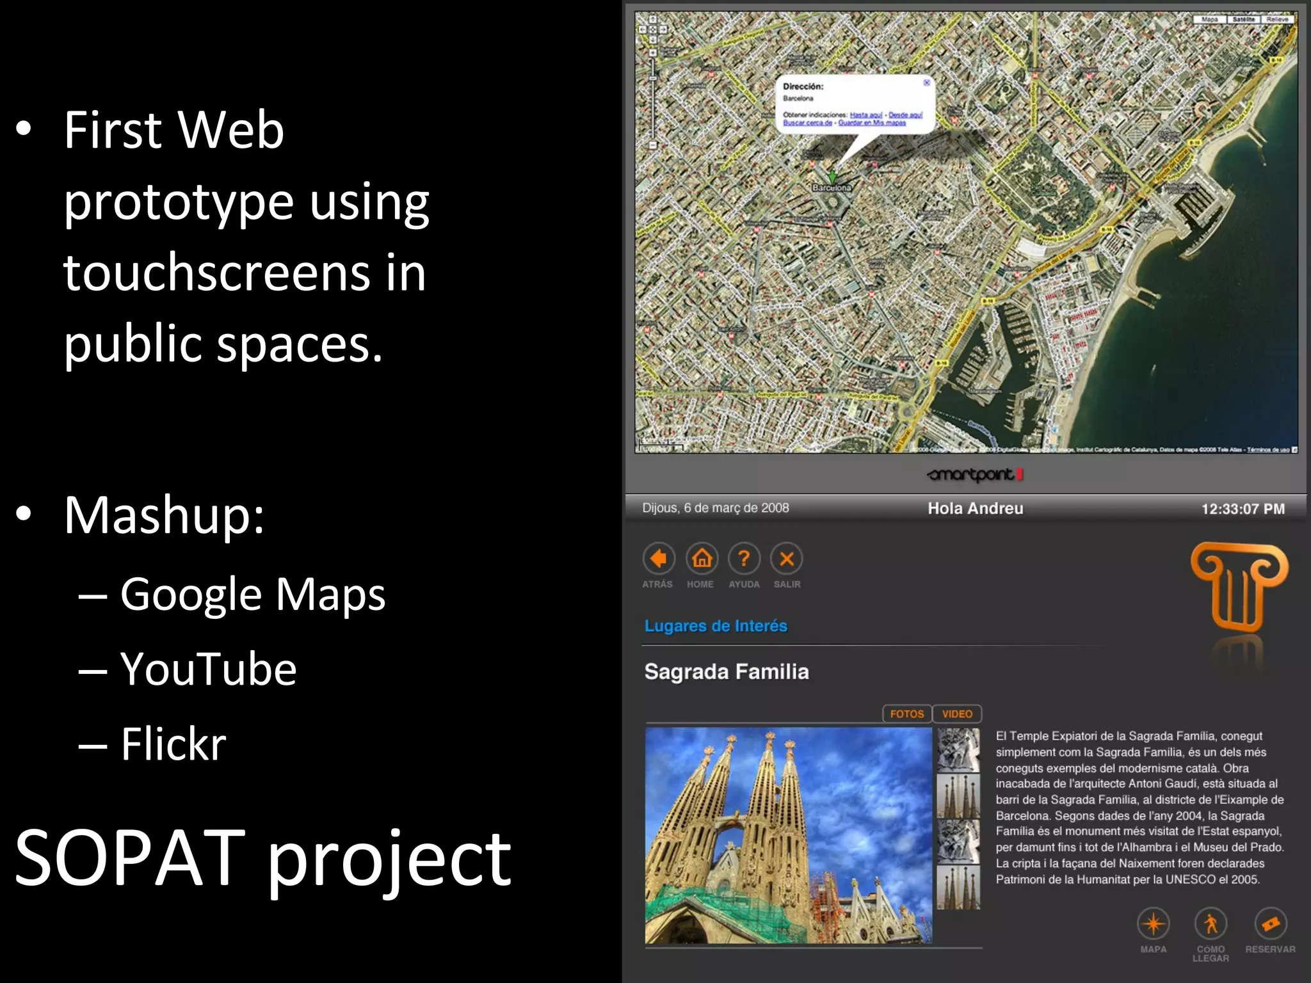Tap the RESERVAR ticket icon
This screenshot has width=1311, height=983.
[x=1271, y=923]
